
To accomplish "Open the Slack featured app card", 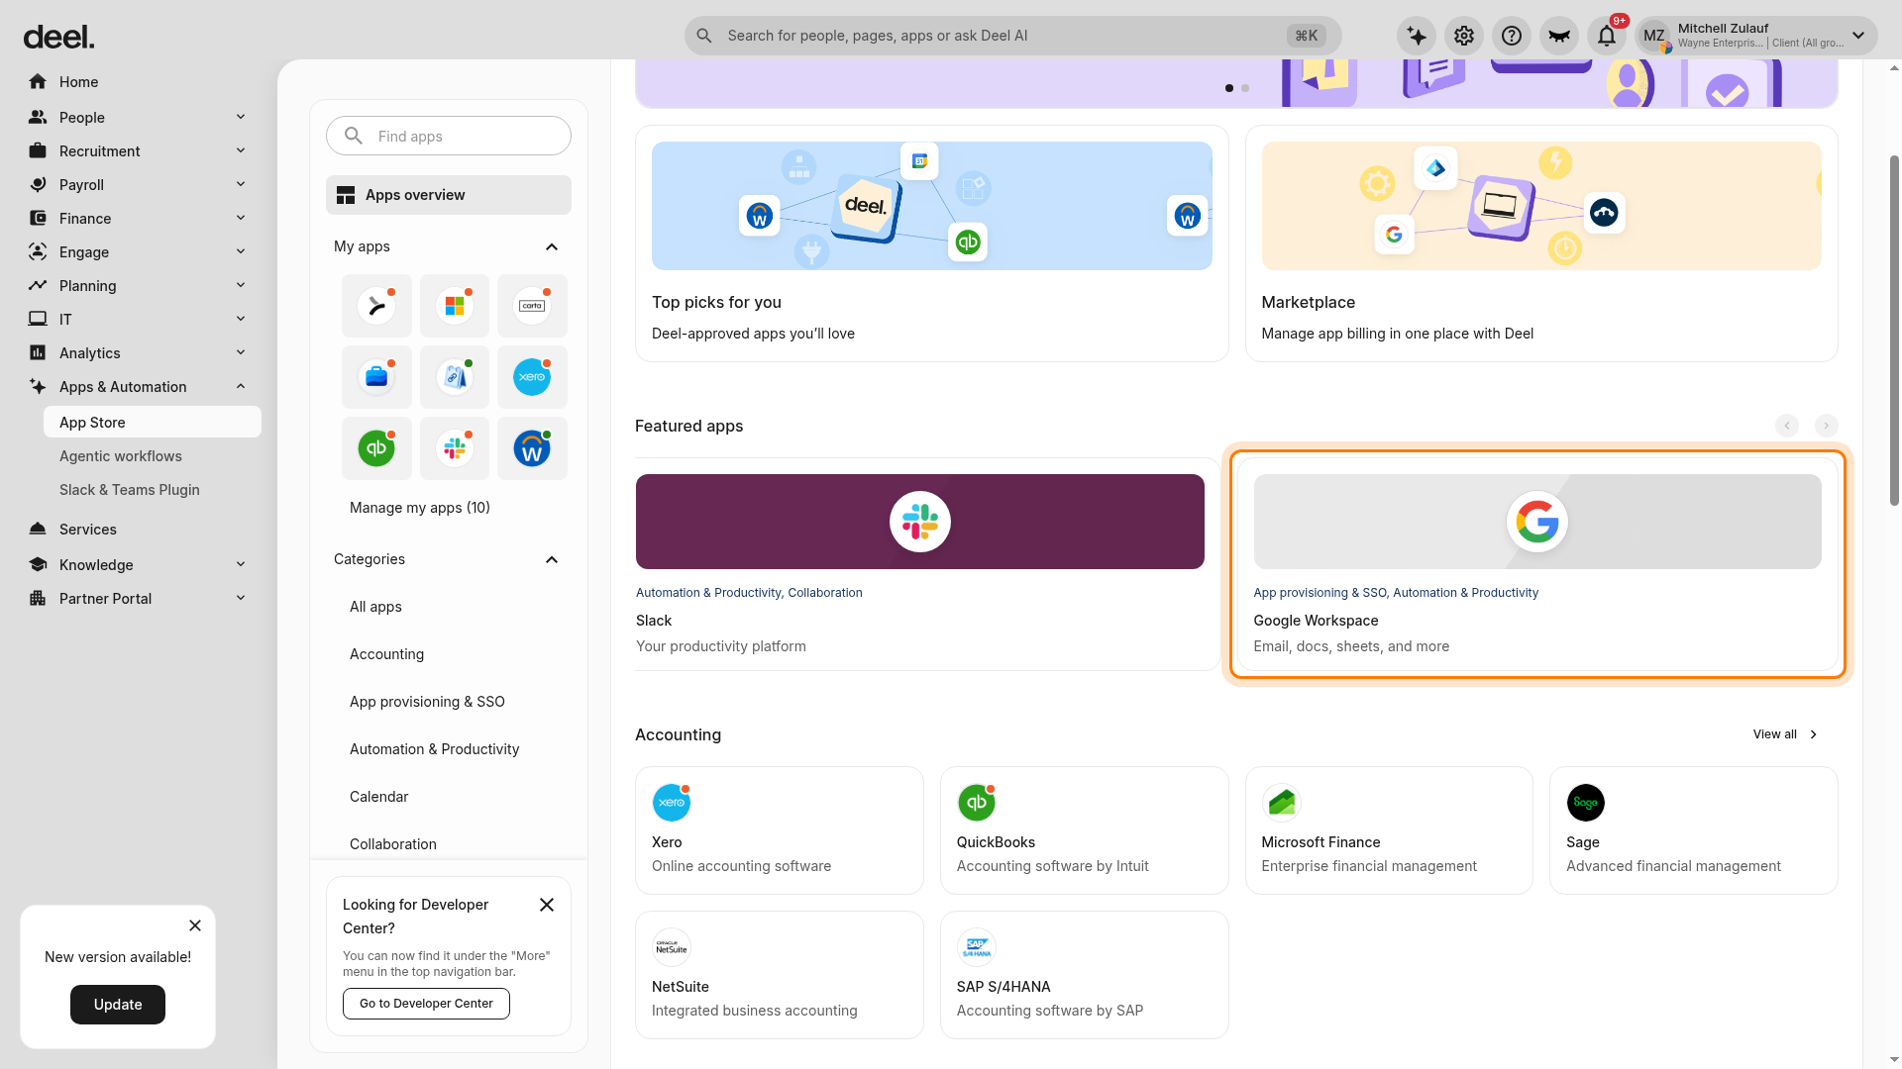I will tap(927, 564).
